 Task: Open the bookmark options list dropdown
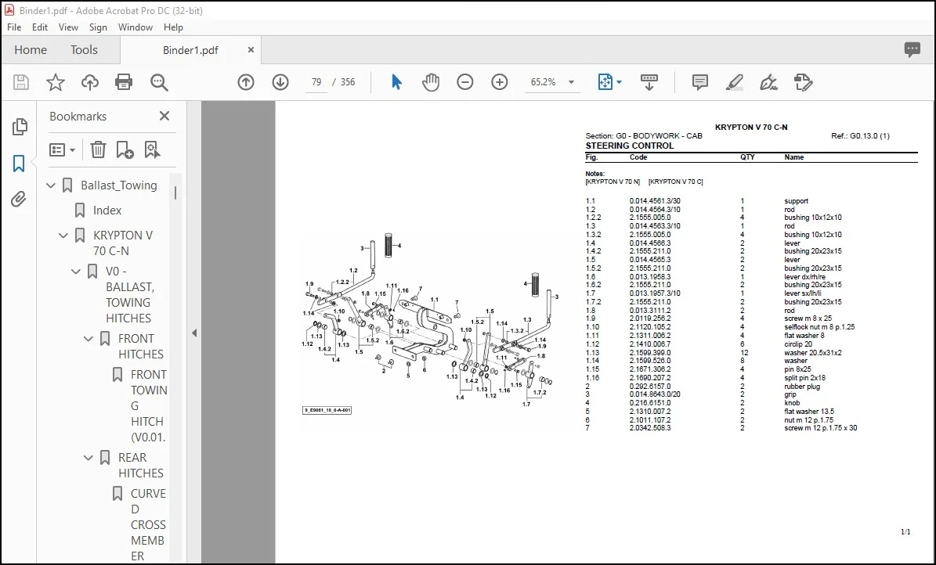[62, 149]
